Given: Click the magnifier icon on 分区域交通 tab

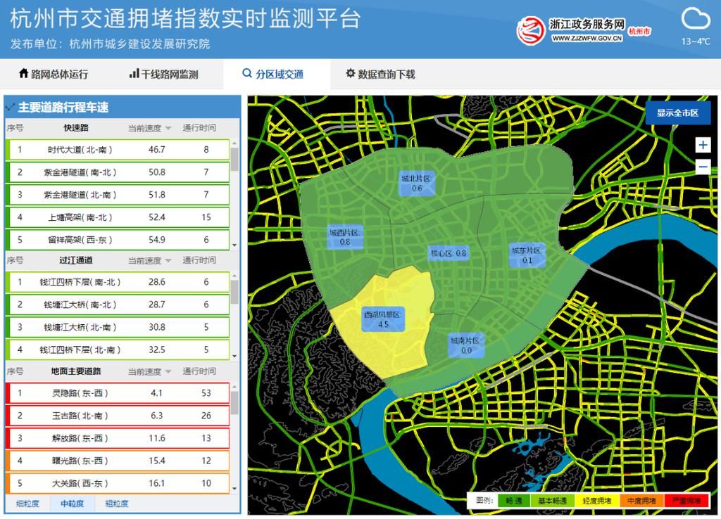Looking at the screenshot, I should pos(246,72).
